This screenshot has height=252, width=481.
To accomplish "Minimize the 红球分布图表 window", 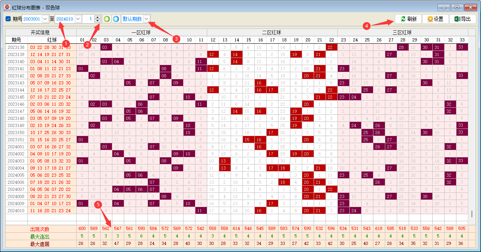I will tap(444, 7).
